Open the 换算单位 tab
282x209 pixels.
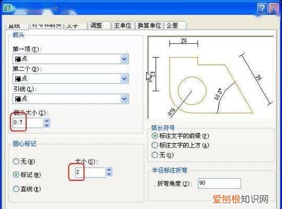tap(149, 26)
